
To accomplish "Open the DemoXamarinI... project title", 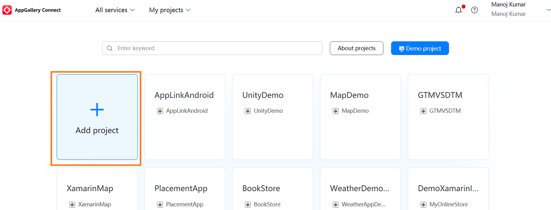I will click(448, 189).
